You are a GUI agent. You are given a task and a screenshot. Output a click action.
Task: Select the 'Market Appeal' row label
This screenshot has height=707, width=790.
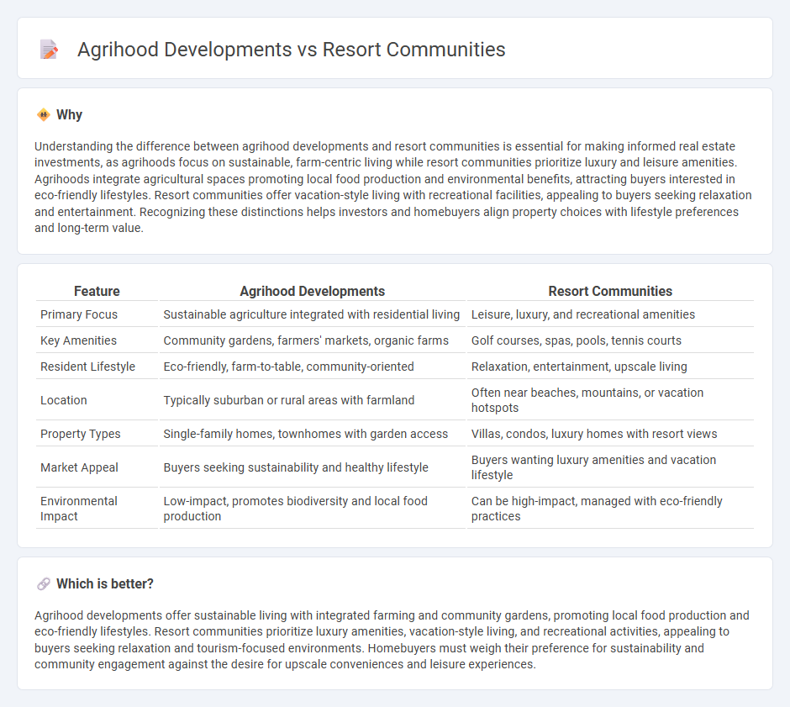tap(79, 467)
